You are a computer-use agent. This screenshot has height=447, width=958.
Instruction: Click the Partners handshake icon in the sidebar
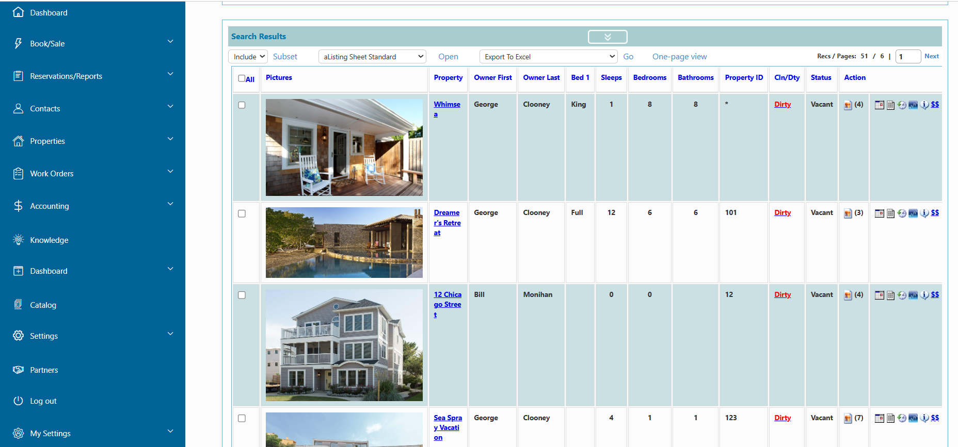click(19, 370)
